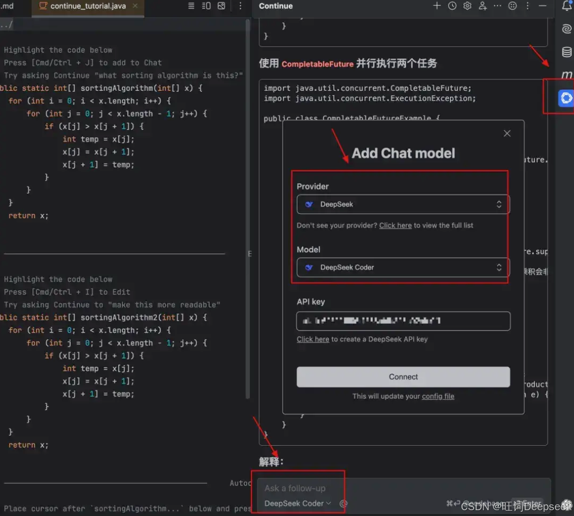
Task: Close the Add Chat model dialog
Action: pos(507,133)
